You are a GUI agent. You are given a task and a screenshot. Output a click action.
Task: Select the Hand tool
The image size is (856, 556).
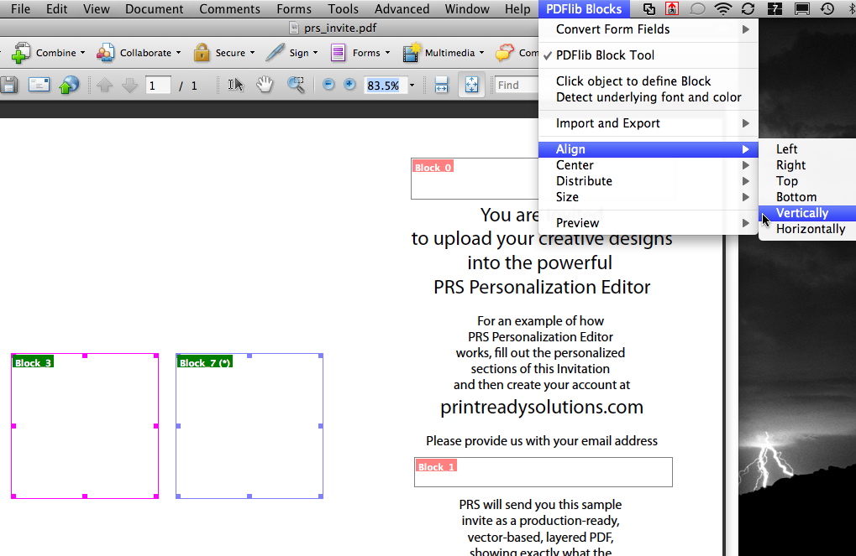tap(265, 85)
